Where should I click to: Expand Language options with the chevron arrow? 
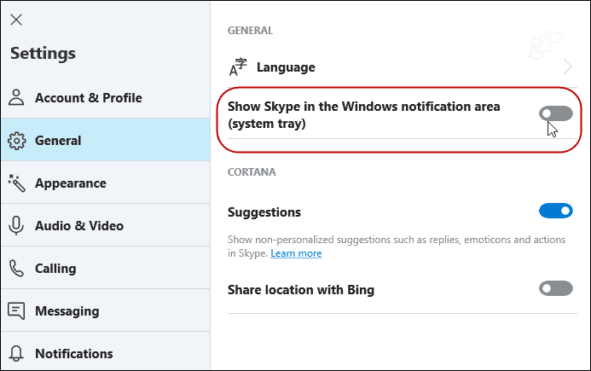pos(568,67)
